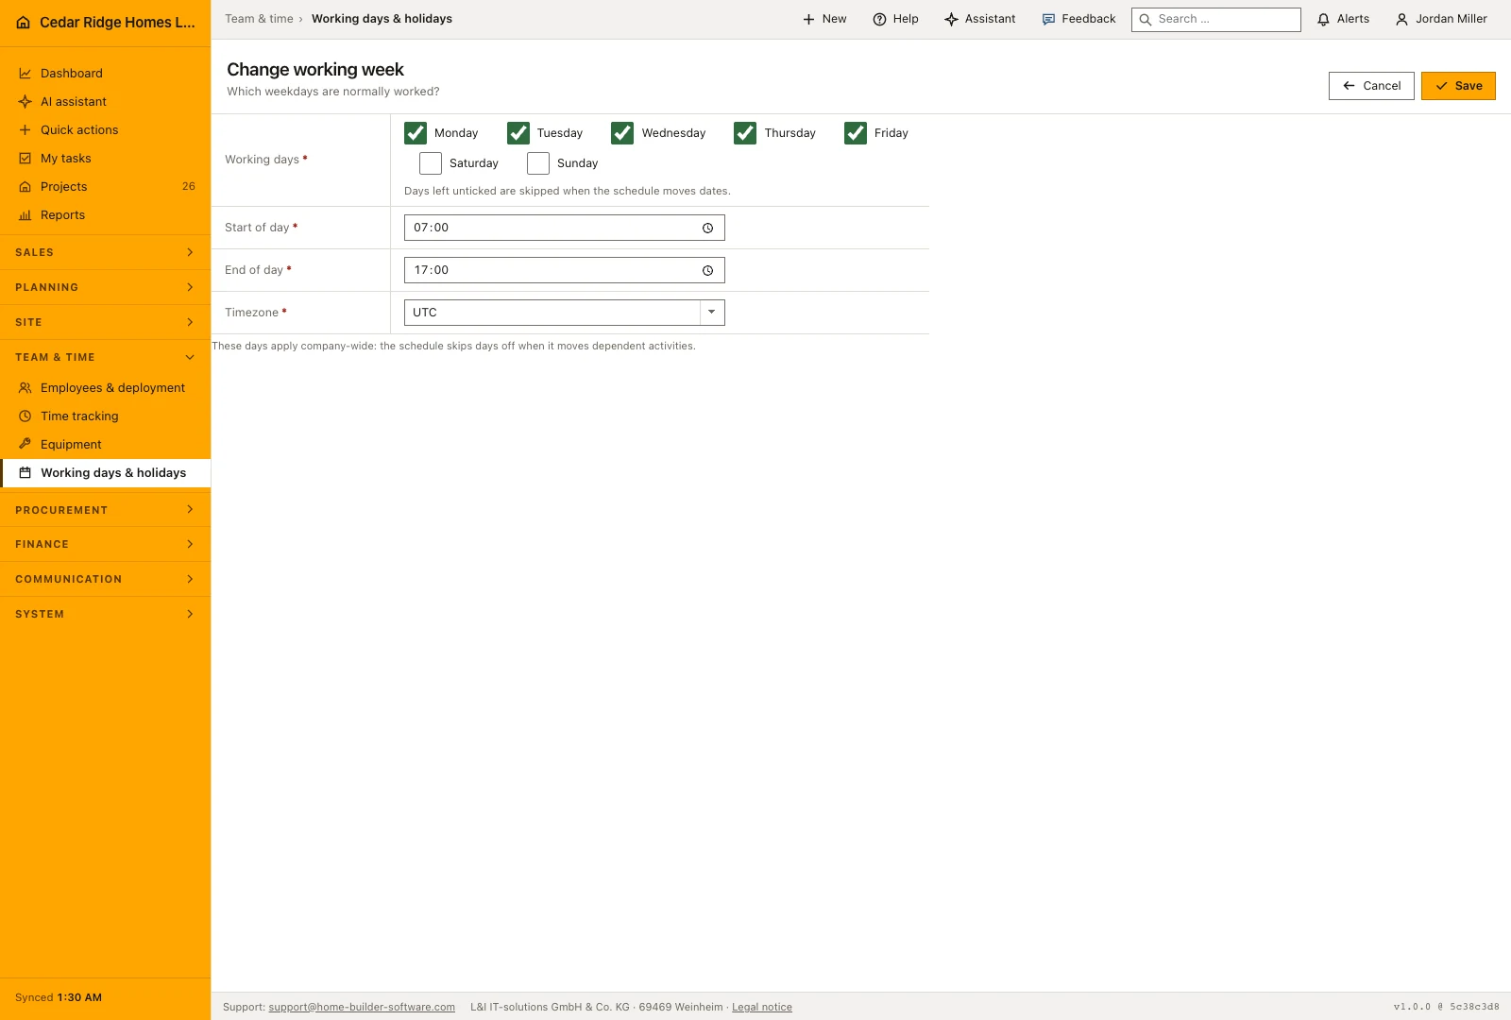Click the Synced 1:30 AM status
Image resolution: width=1511 pixels, height=1020 pixels.
coord(59,997)
